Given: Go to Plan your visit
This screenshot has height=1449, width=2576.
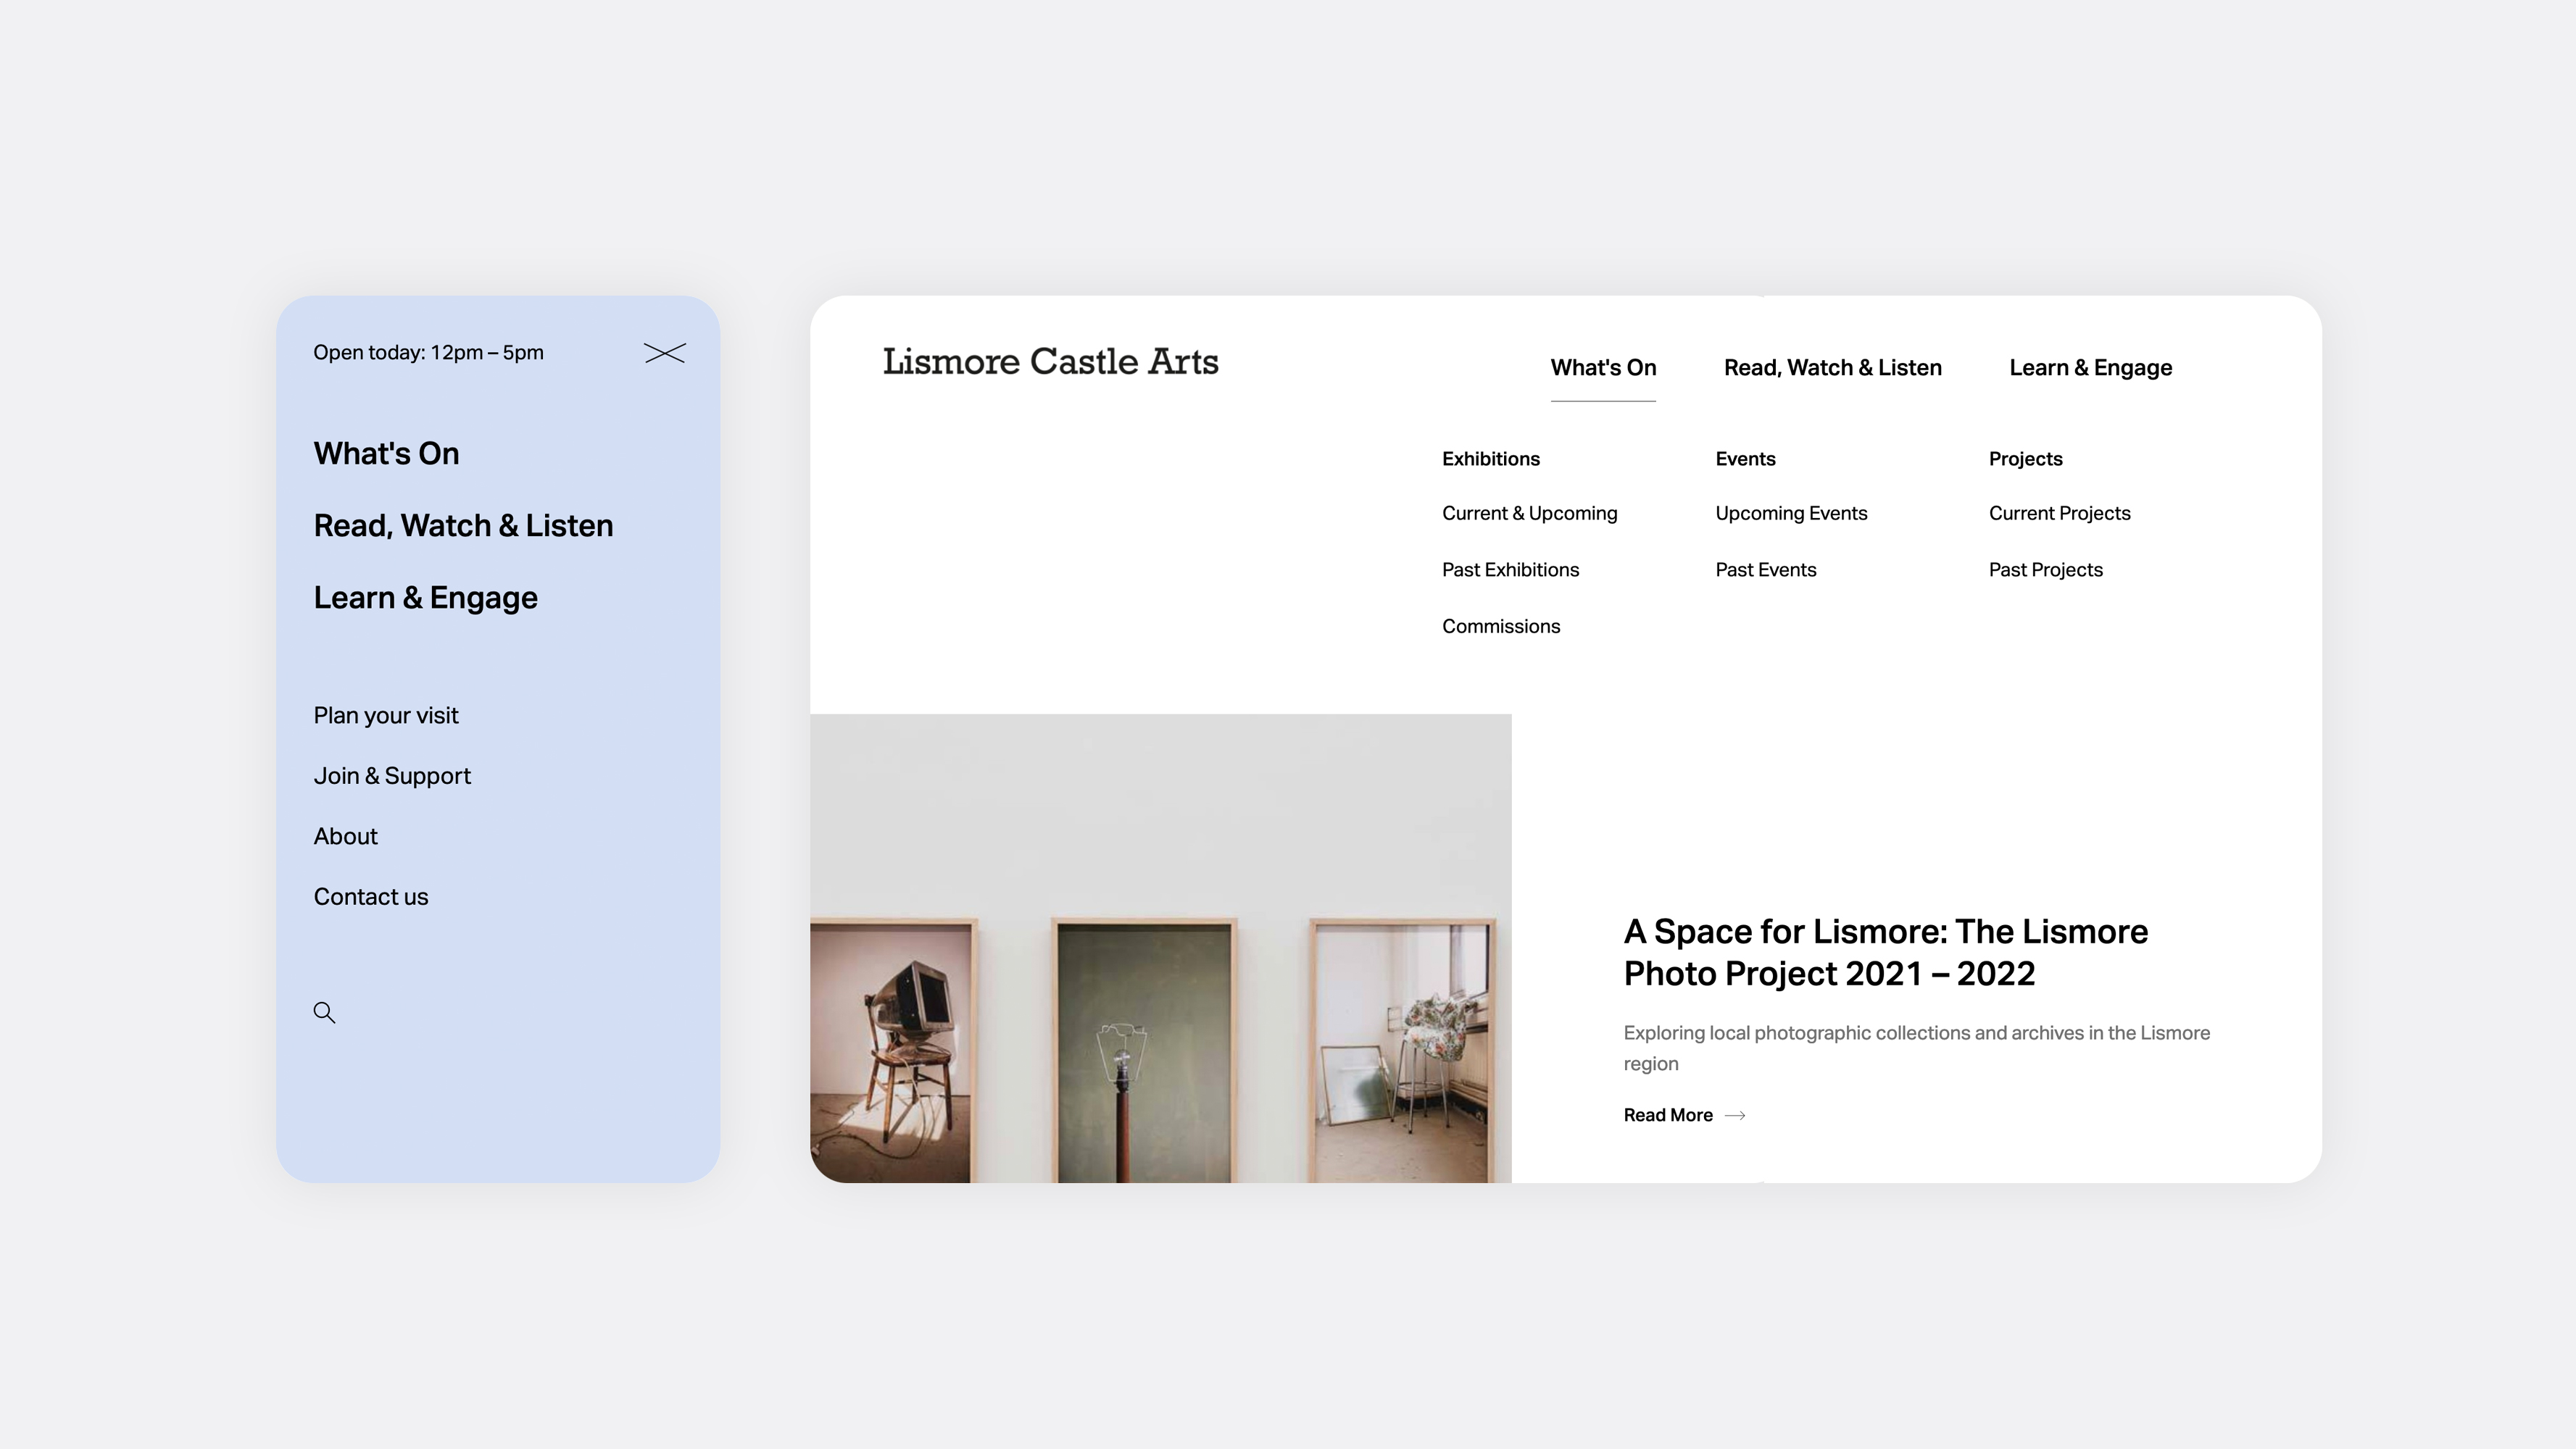Looking at the screenshot, I should pyautogui.click(x=386, y=716).
